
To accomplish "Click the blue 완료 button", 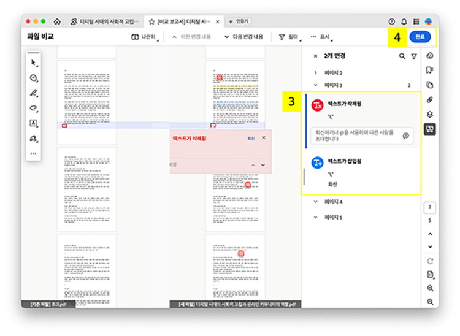I will 420,37.
